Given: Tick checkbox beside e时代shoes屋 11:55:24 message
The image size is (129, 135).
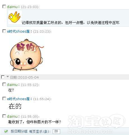Looking at the screenshot, I should click(x=4, y=99).
